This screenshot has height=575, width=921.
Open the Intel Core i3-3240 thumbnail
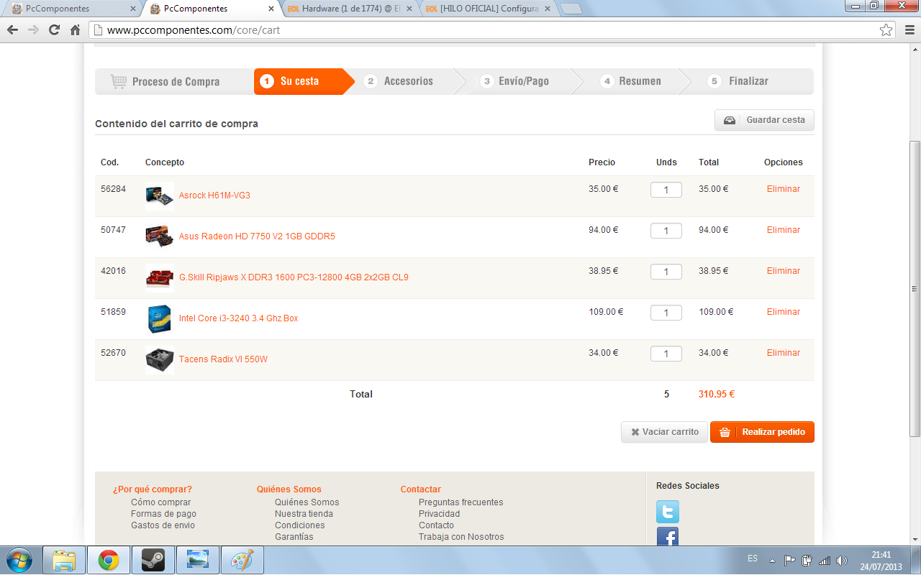[159, 318]
